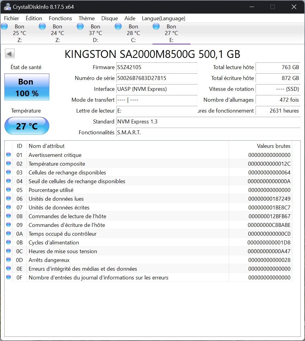Select the first Z: disk at 25 °C
The image size is (305, 341).
tap(19, 33)
